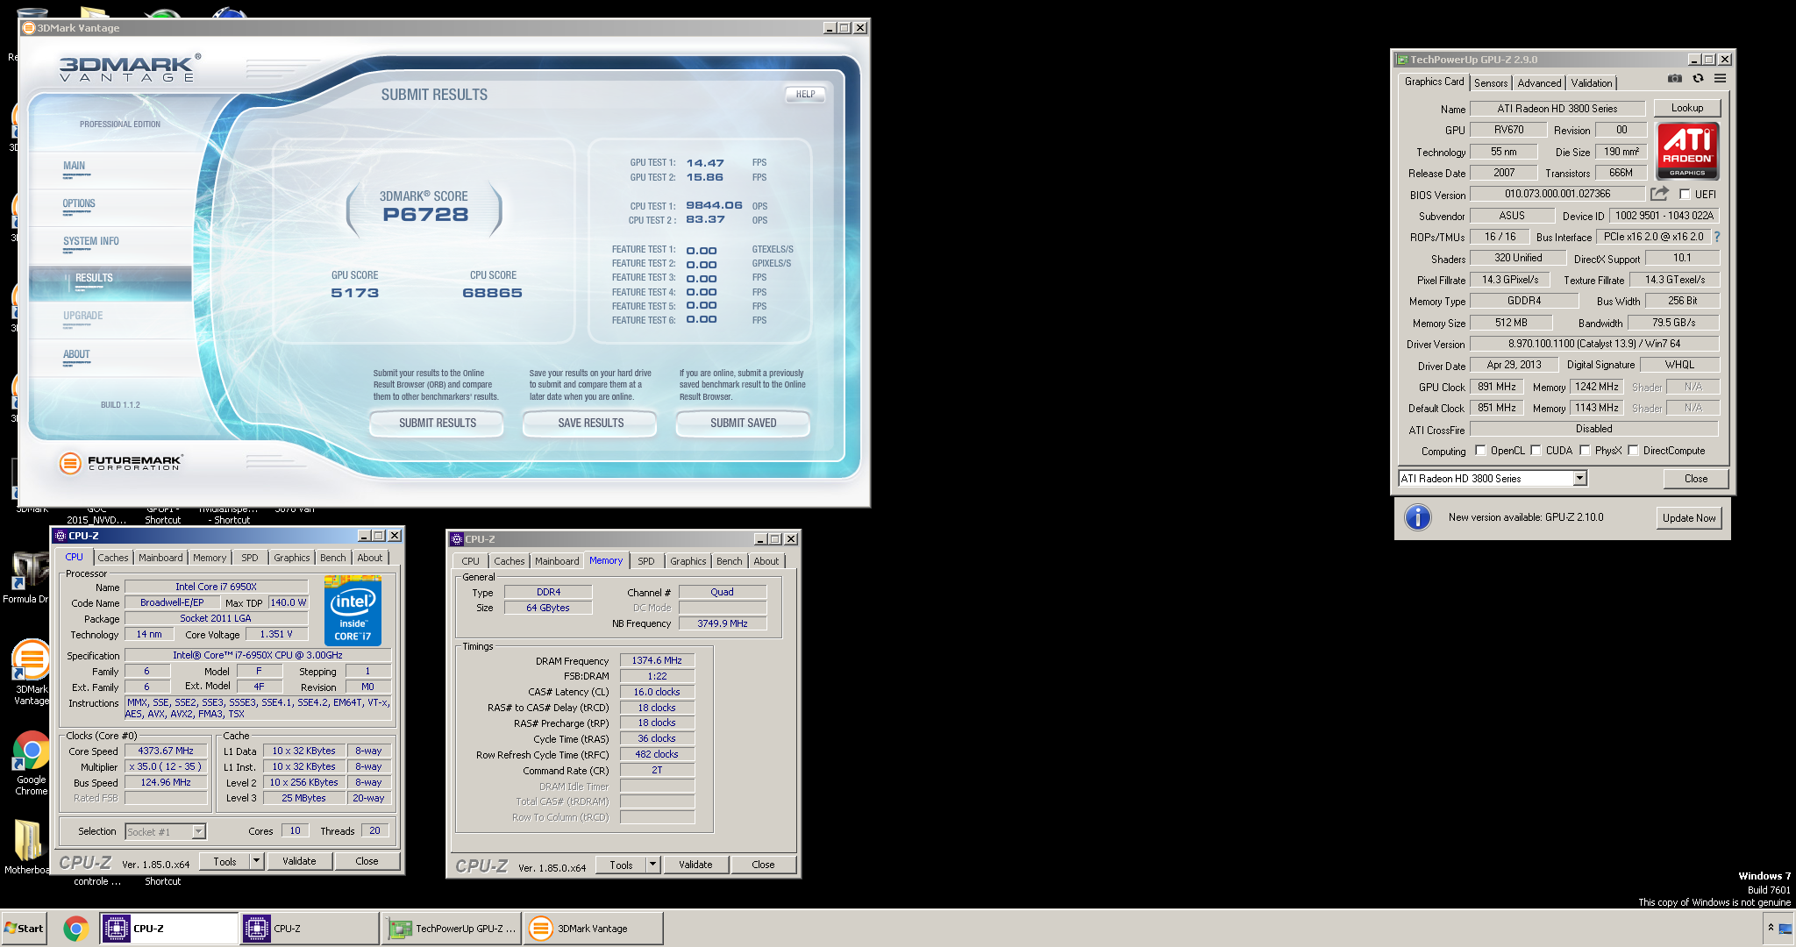Click the Core Speed value field

point(166,751)
